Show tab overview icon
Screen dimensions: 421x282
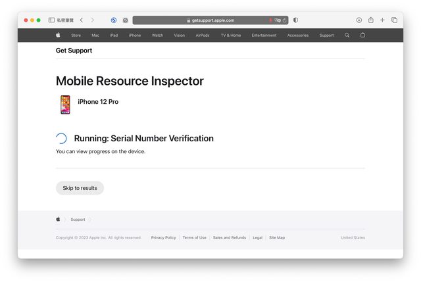click(394, 20)
